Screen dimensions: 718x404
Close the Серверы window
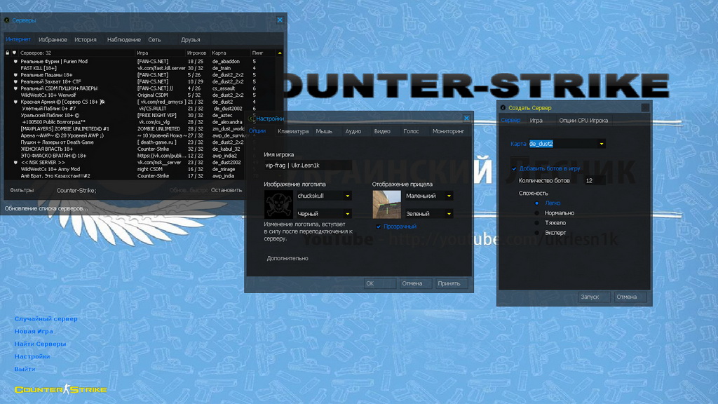point(280,20)
